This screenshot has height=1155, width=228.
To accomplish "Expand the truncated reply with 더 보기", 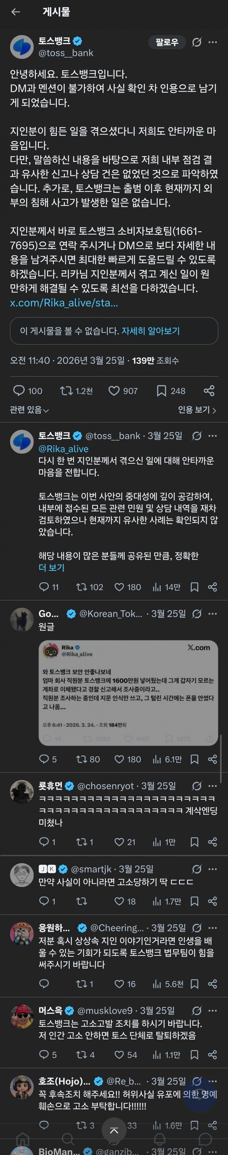I will pos(52,568).
